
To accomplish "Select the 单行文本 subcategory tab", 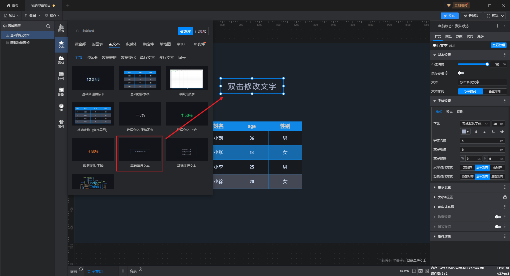I will click(x=147, y=58).
